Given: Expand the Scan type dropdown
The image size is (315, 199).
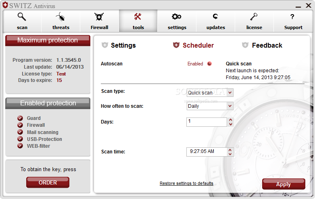Looking at the screenshot, I should click(x=230, y=93).
